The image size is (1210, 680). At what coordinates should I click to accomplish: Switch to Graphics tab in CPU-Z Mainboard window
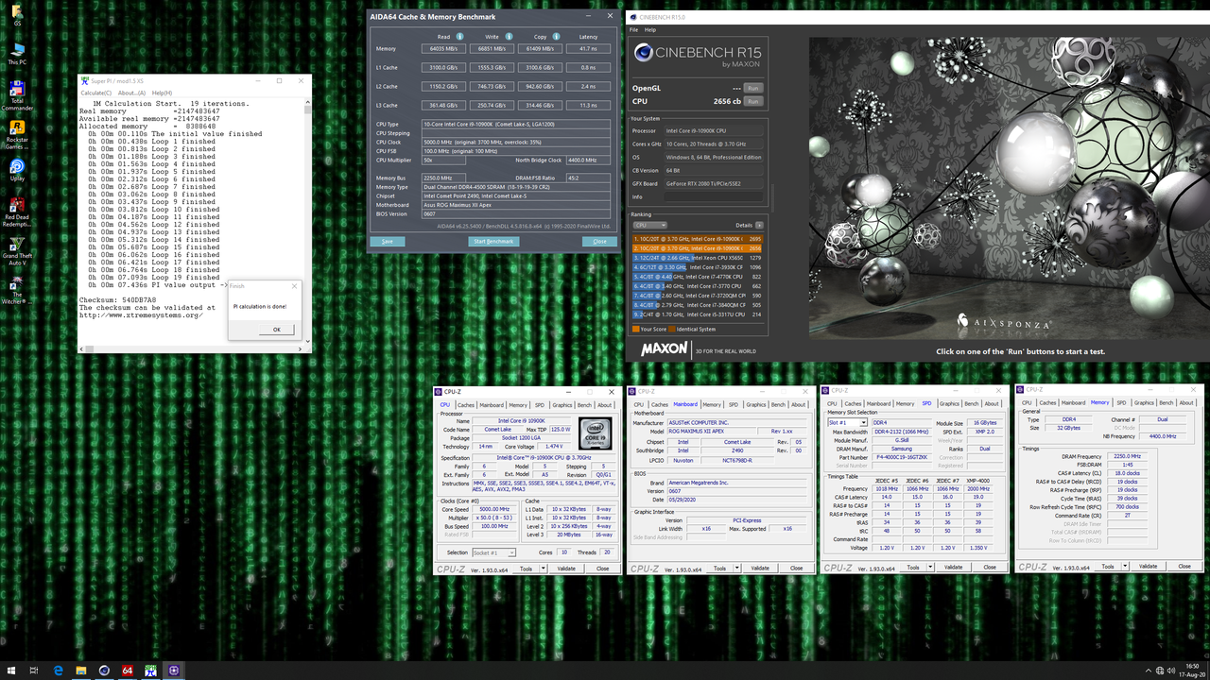[756, 405]
